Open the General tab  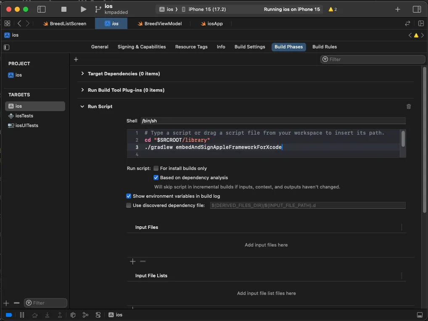[x=100, y=47]
